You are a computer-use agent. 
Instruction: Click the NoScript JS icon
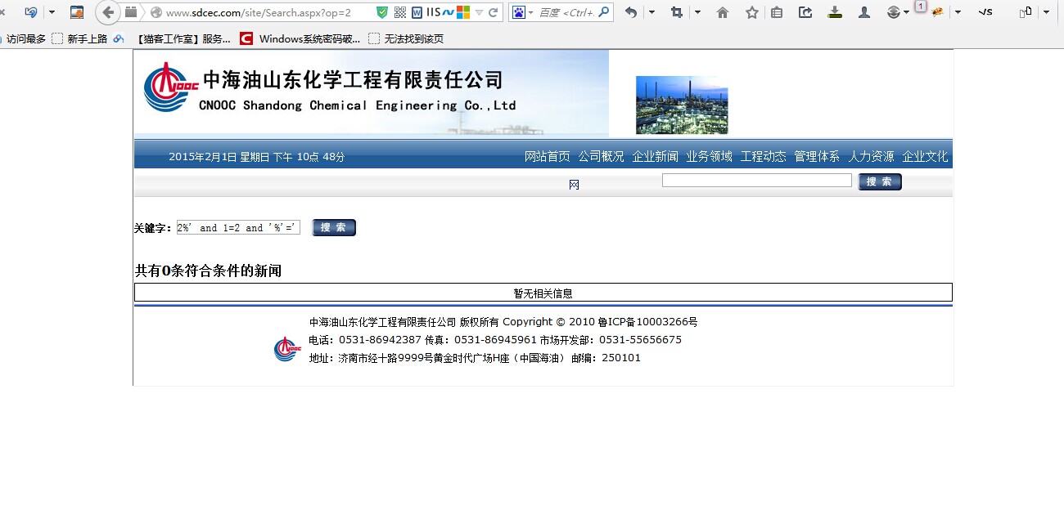coord(985,12)
